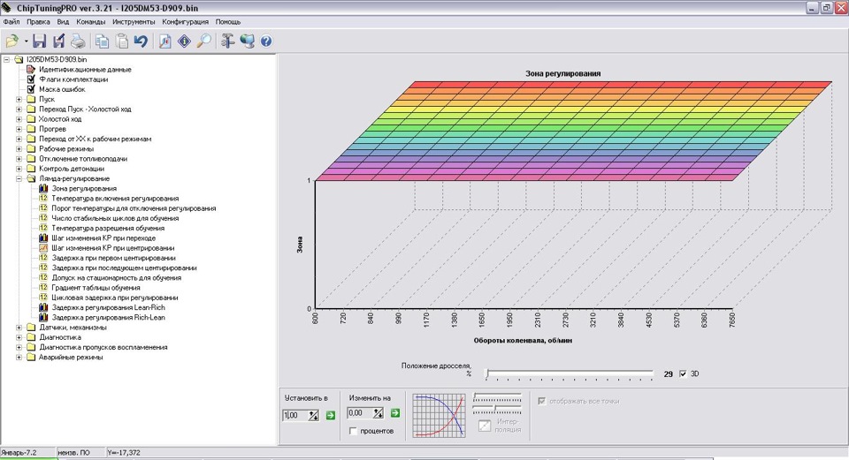Expand the Контроль детонации folder

coord(19,169)
